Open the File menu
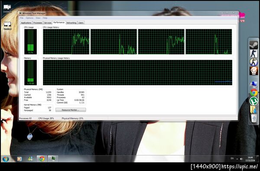 point(22,18)
